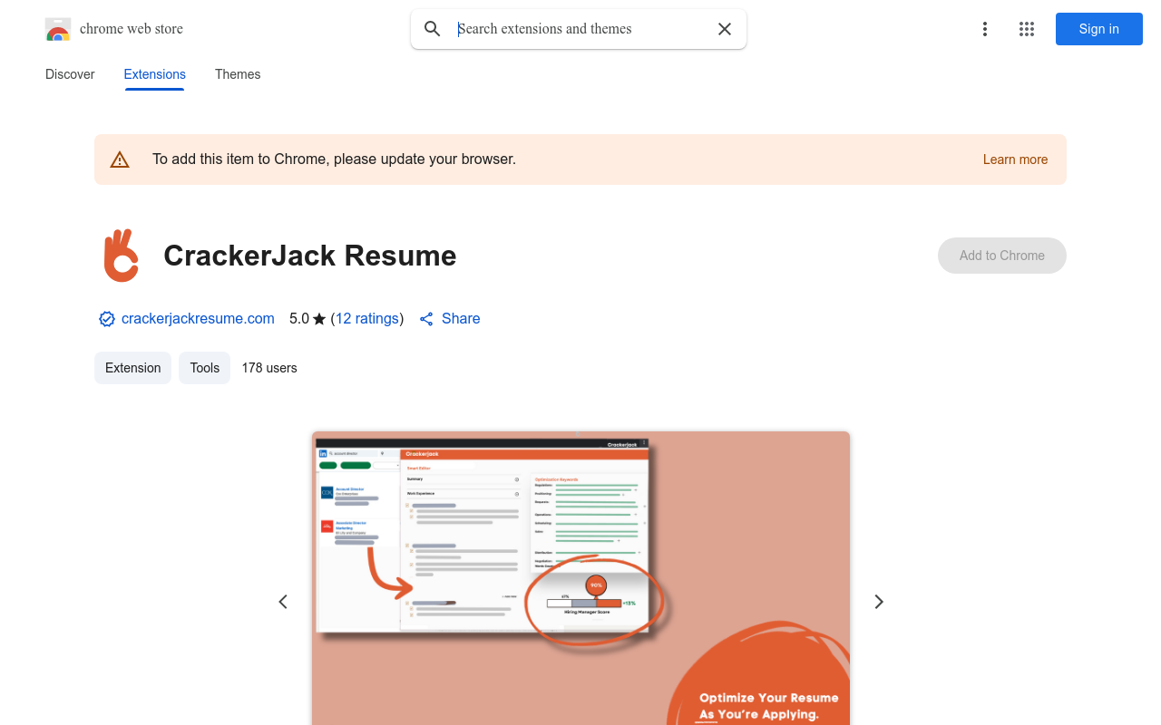Click the Share link text

pyautogui.click(x=461, y=319)
